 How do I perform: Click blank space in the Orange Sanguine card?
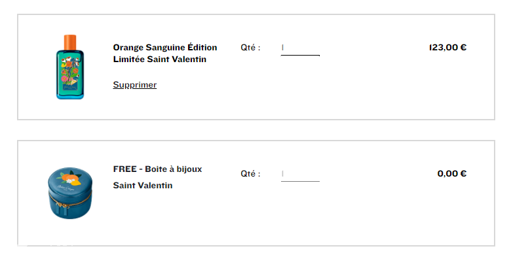[x=358, y=91]
